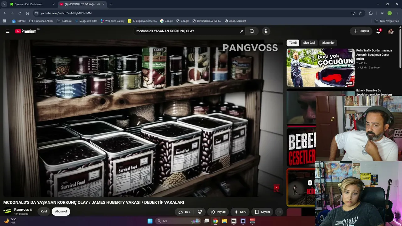Viewport: 402px width, 226px height.
Task: Open media controls in browser toolbar
Action: click(382, 13)
